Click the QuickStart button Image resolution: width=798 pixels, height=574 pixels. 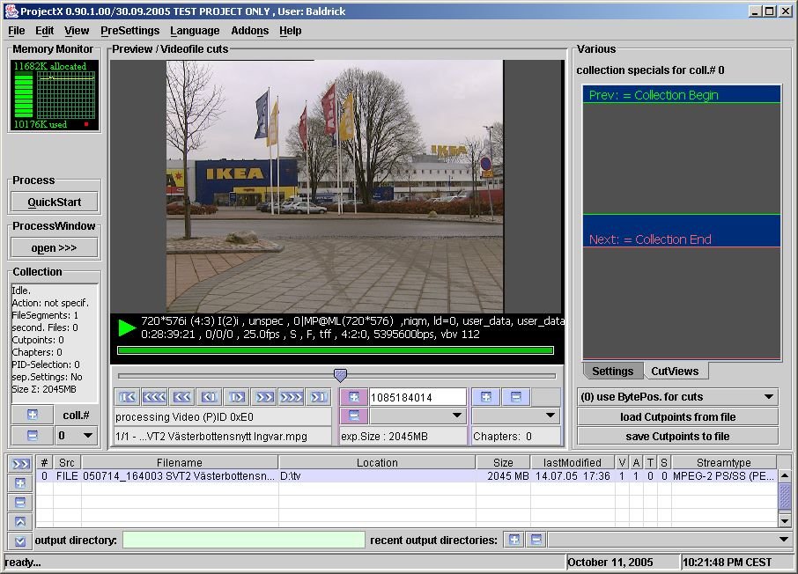(55, 202)
